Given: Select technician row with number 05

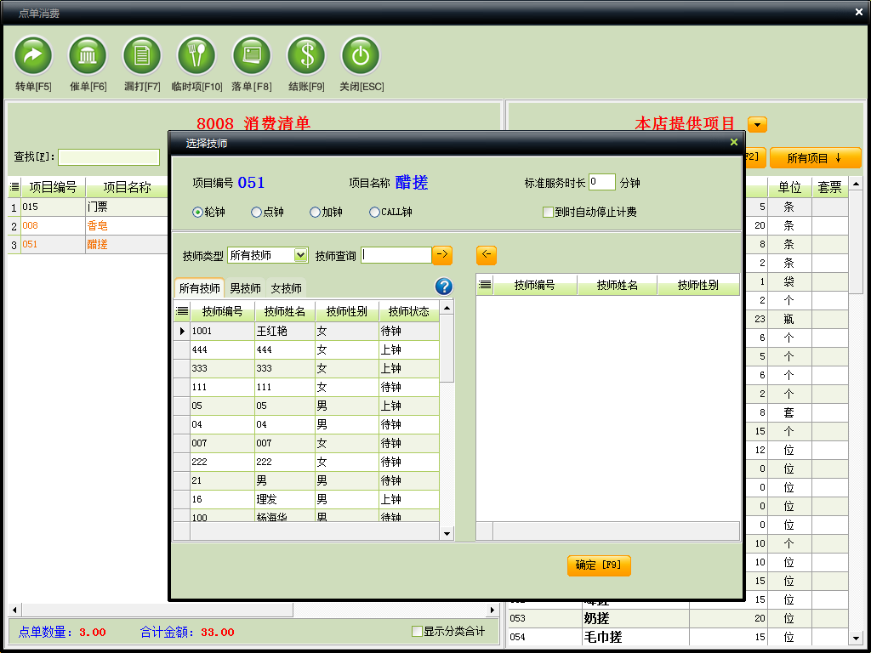Looking at the screenshot, I should coord(306,406).
